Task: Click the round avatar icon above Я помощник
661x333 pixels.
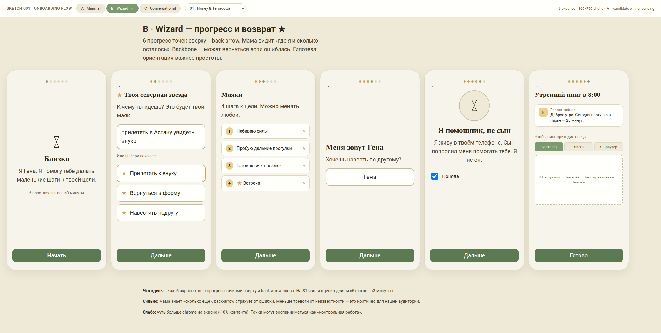Action: (474, 106)
